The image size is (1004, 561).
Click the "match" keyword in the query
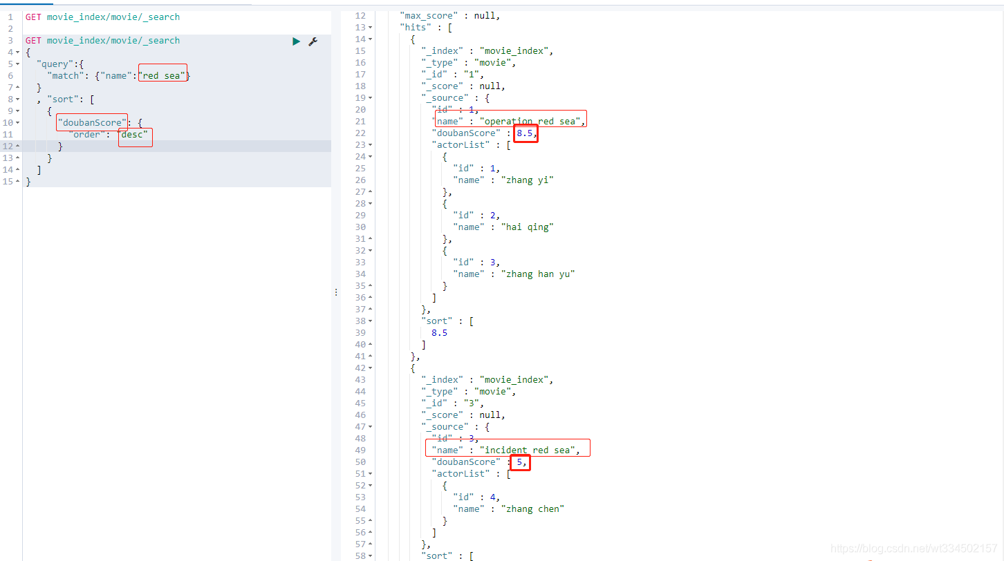click(65, 76)
